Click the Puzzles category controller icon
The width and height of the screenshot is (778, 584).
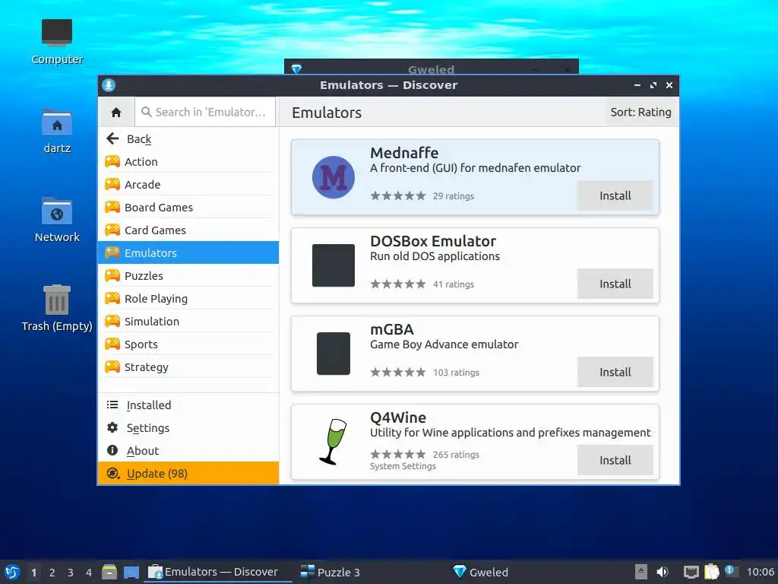[x=112, y=275]
